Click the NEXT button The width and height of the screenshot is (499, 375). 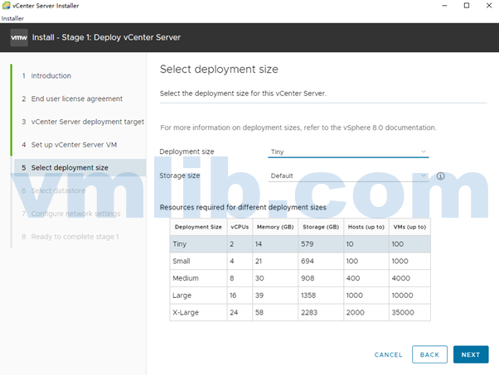pos(471,354)
